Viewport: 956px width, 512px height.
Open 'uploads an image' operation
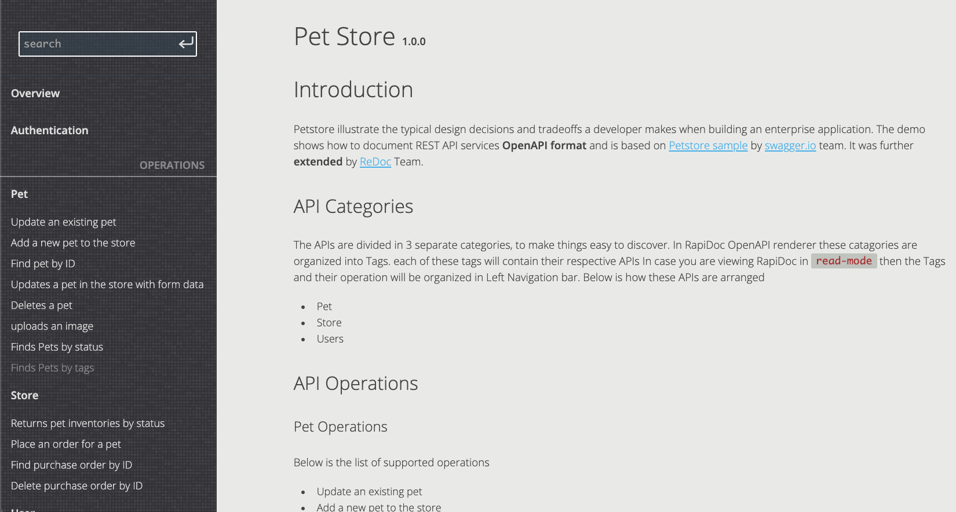coord(52,326)
